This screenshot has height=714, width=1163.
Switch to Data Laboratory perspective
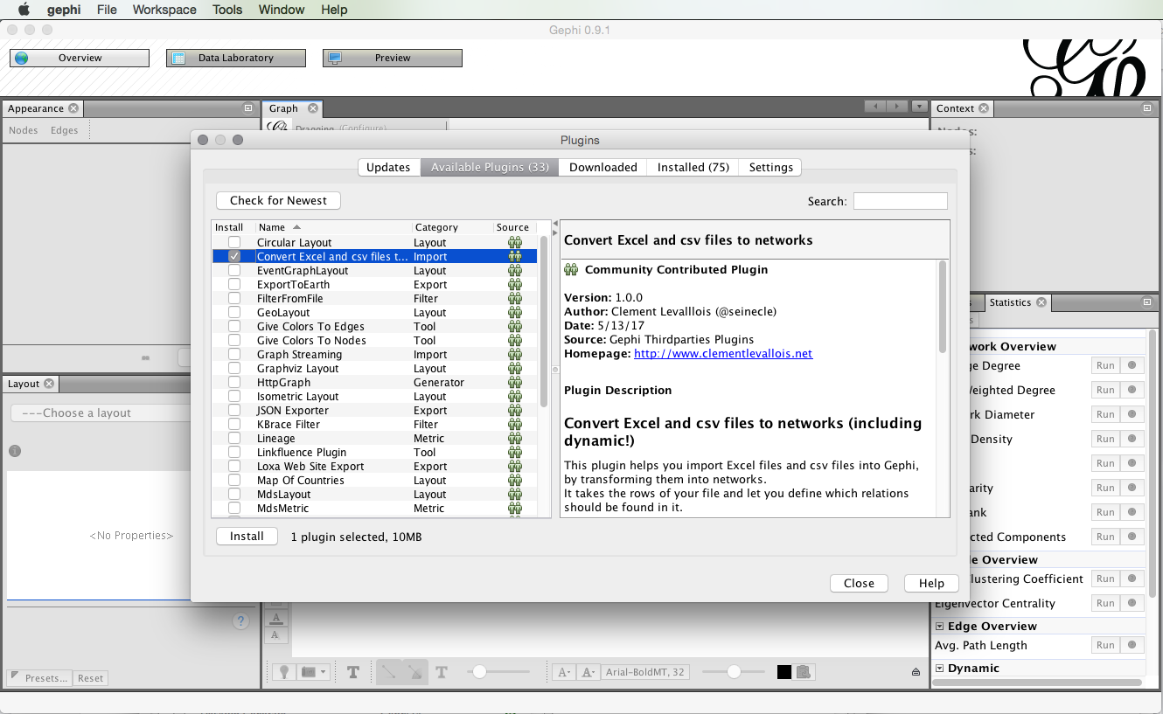pos(236,58)
